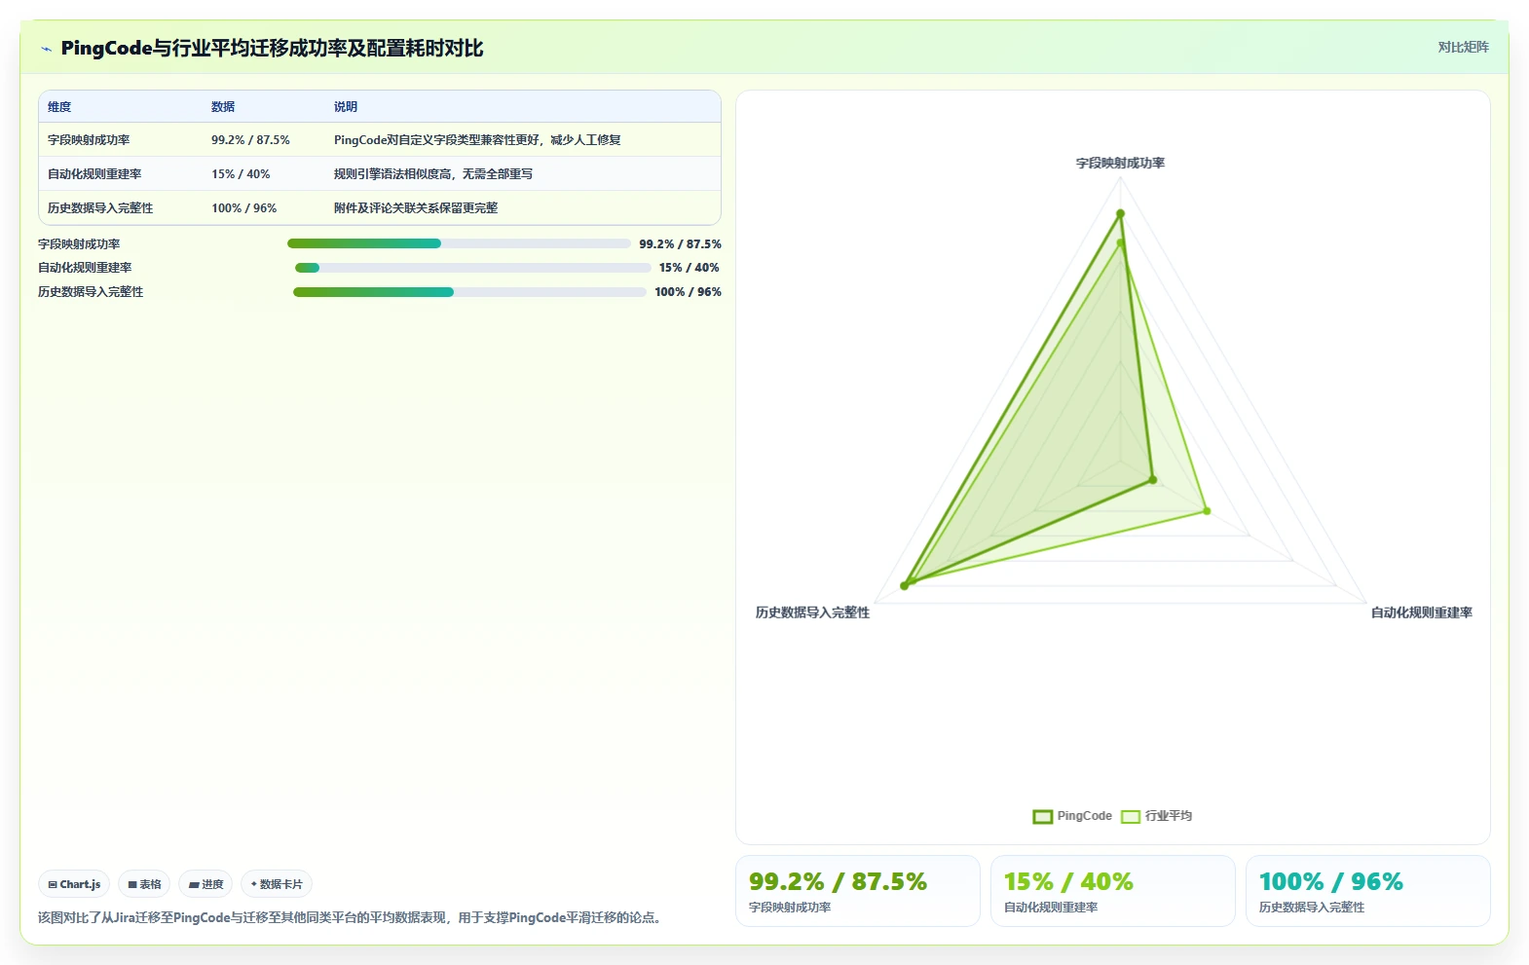Click the 表格 tag chip

[x=144, y=884]
